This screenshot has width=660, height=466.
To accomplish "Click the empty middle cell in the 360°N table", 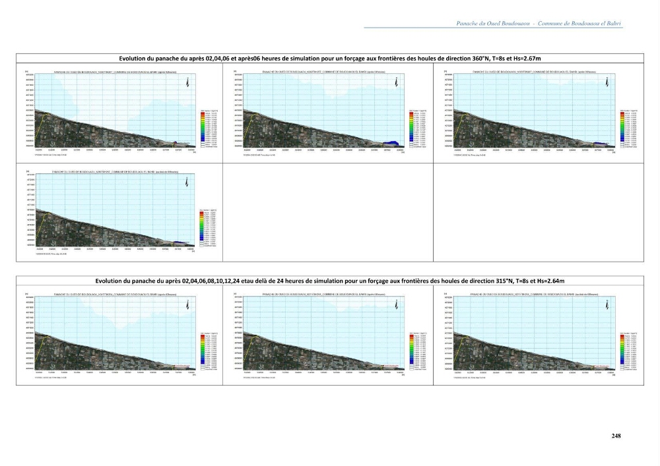I will [328, 213].
